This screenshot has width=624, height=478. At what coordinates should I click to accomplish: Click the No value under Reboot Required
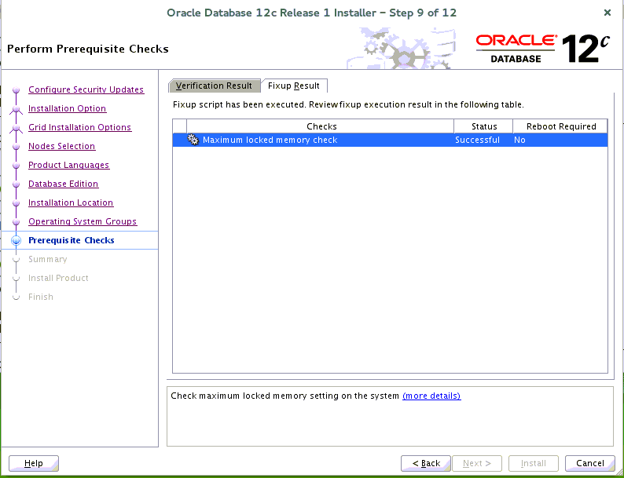tap(519, 140)
